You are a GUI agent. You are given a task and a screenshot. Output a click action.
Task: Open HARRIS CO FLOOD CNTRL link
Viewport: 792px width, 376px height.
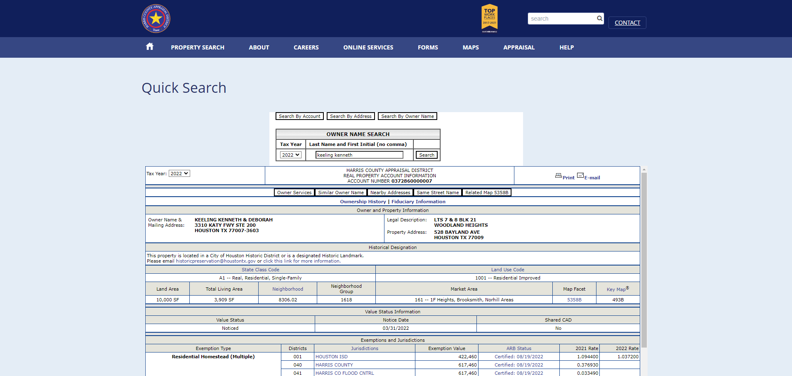tap(344, 373)
